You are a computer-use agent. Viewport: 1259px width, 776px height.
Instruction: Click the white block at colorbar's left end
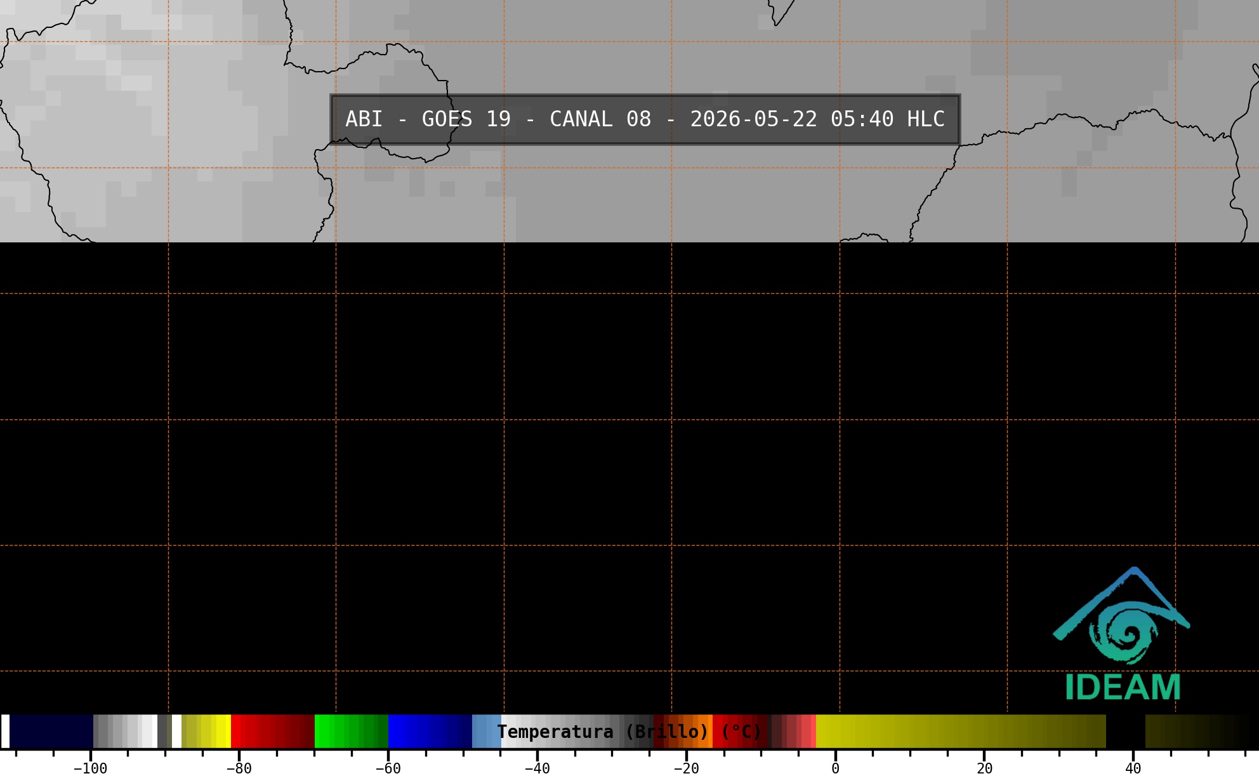point(5,731)
